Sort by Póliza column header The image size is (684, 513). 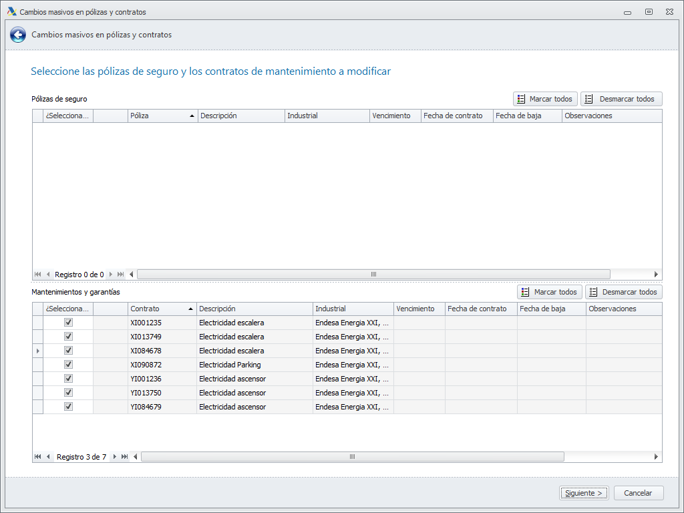coord(162,116)
